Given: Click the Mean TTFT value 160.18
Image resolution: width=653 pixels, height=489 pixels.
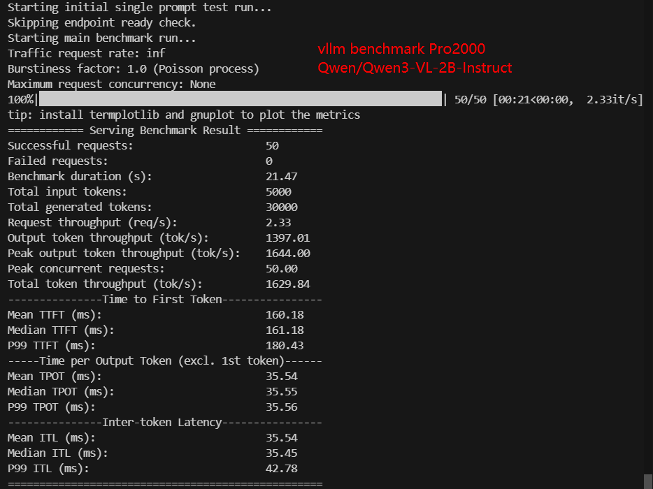Looking at the screenshot, I should [285, 315].
